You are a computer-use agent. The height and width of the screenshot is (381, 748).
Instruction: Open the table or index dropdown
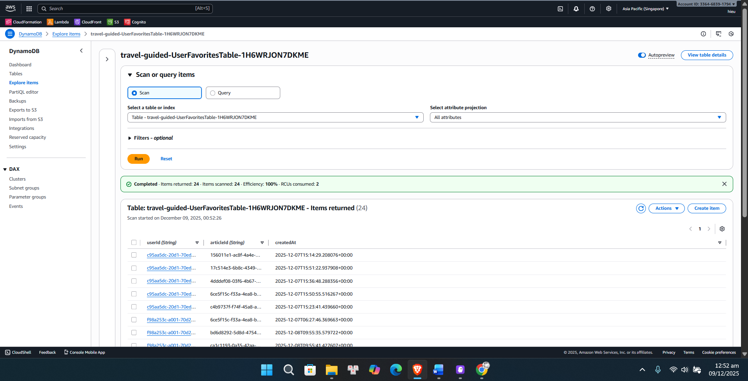(275, 117)
